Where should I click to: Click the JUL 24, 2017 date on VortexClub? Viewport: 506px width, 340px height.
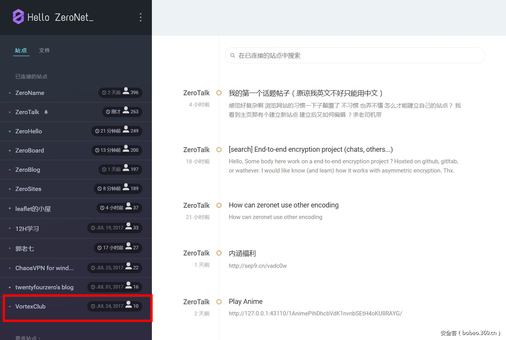click(x=110, y=306)
